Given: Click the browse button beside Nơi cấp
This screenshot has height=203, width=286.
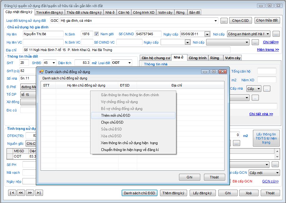Looking at the screenshot, I should (276, 34).
